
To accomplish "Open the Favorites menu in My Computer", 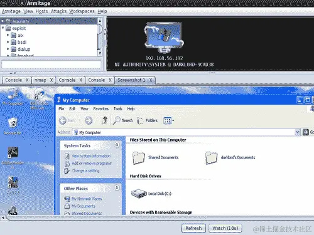I will coord(101,108).
